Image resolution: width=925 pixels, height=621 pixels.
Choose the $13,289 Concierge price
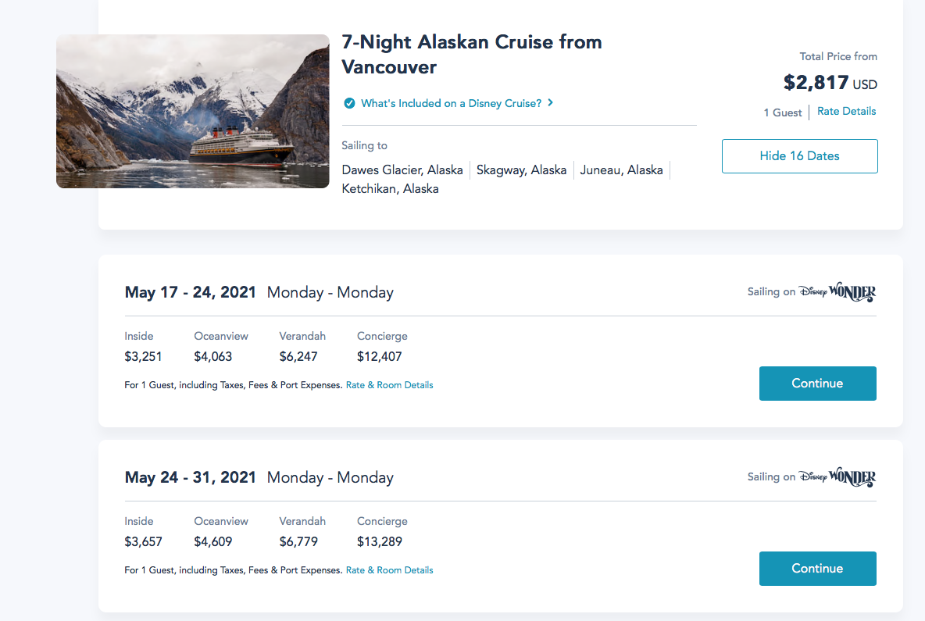point(380,541)
